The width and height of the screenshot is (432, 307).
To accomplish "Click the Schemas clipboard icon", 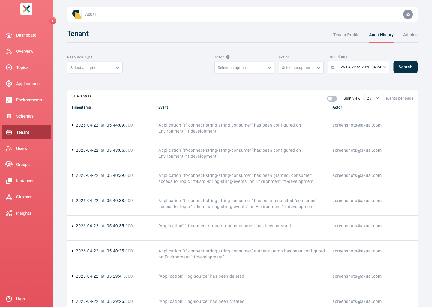I will [x=9, y=116].
